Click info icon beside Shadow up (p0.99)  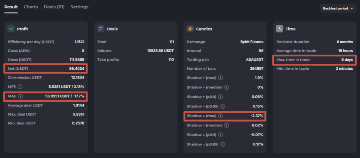[223, 106]
